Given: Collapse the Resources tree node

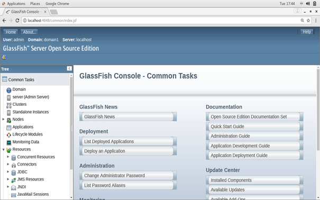Looking at the screenshot, I should pyautogui.click(x=3, y=150).
